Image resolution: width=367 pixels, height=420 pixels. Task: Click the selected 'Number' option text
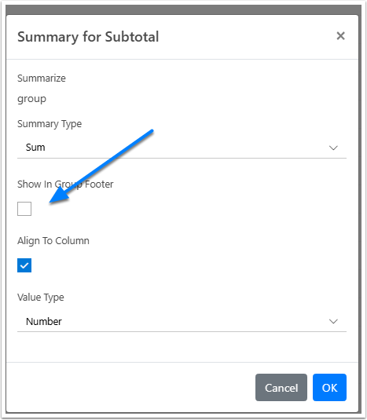click(44, 321)
